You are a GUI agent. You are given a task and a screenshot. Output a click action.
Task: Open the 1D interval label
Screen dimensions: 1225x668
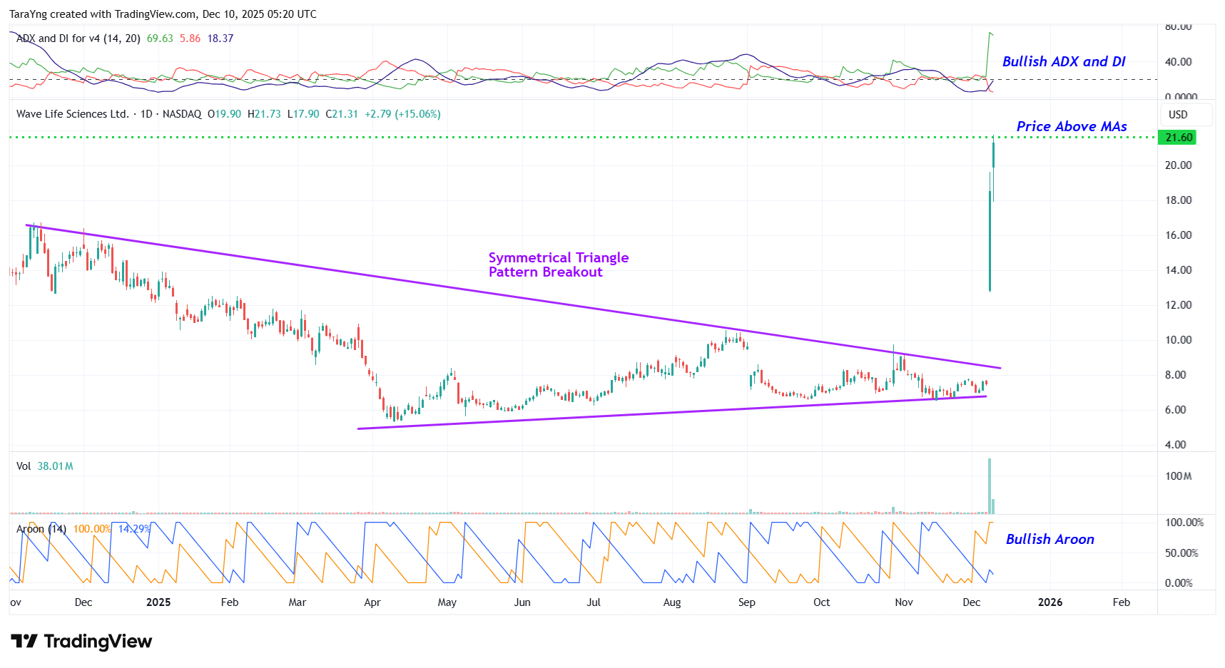(146, 114)
